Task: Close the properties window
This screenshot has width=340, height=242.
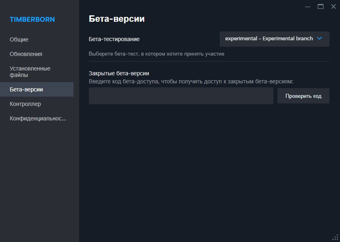Action: click(x=333, y=7)
